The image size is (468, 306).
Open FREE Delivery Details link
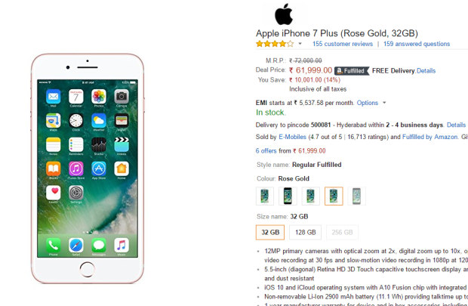tap(426, 71)
